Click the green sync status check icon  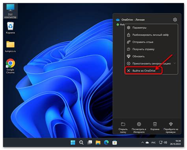[118, 24]
